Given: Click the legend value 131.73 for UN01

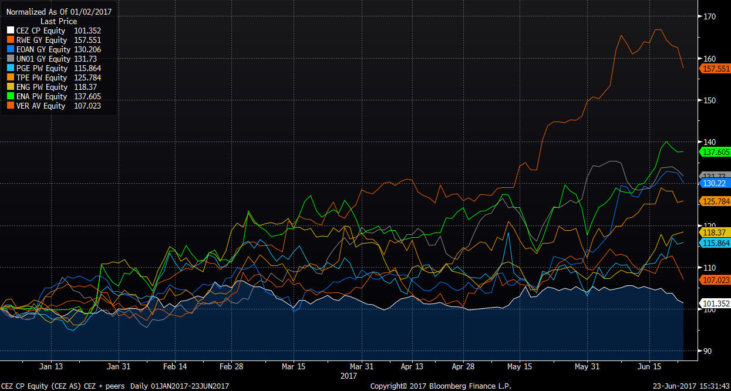Looking at the screenshot, I should click(x=85, y=59).
